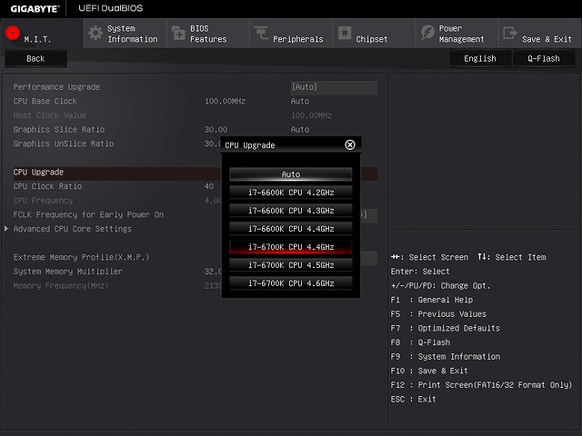Click the F1 General Help hint
Screen dimensions: 582x436
tap(432, 300)
